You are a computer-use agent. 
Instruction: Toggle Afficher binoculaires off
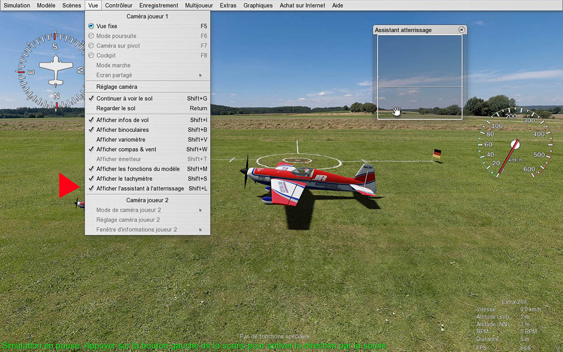pyautogui.click(x=122, y=130)
